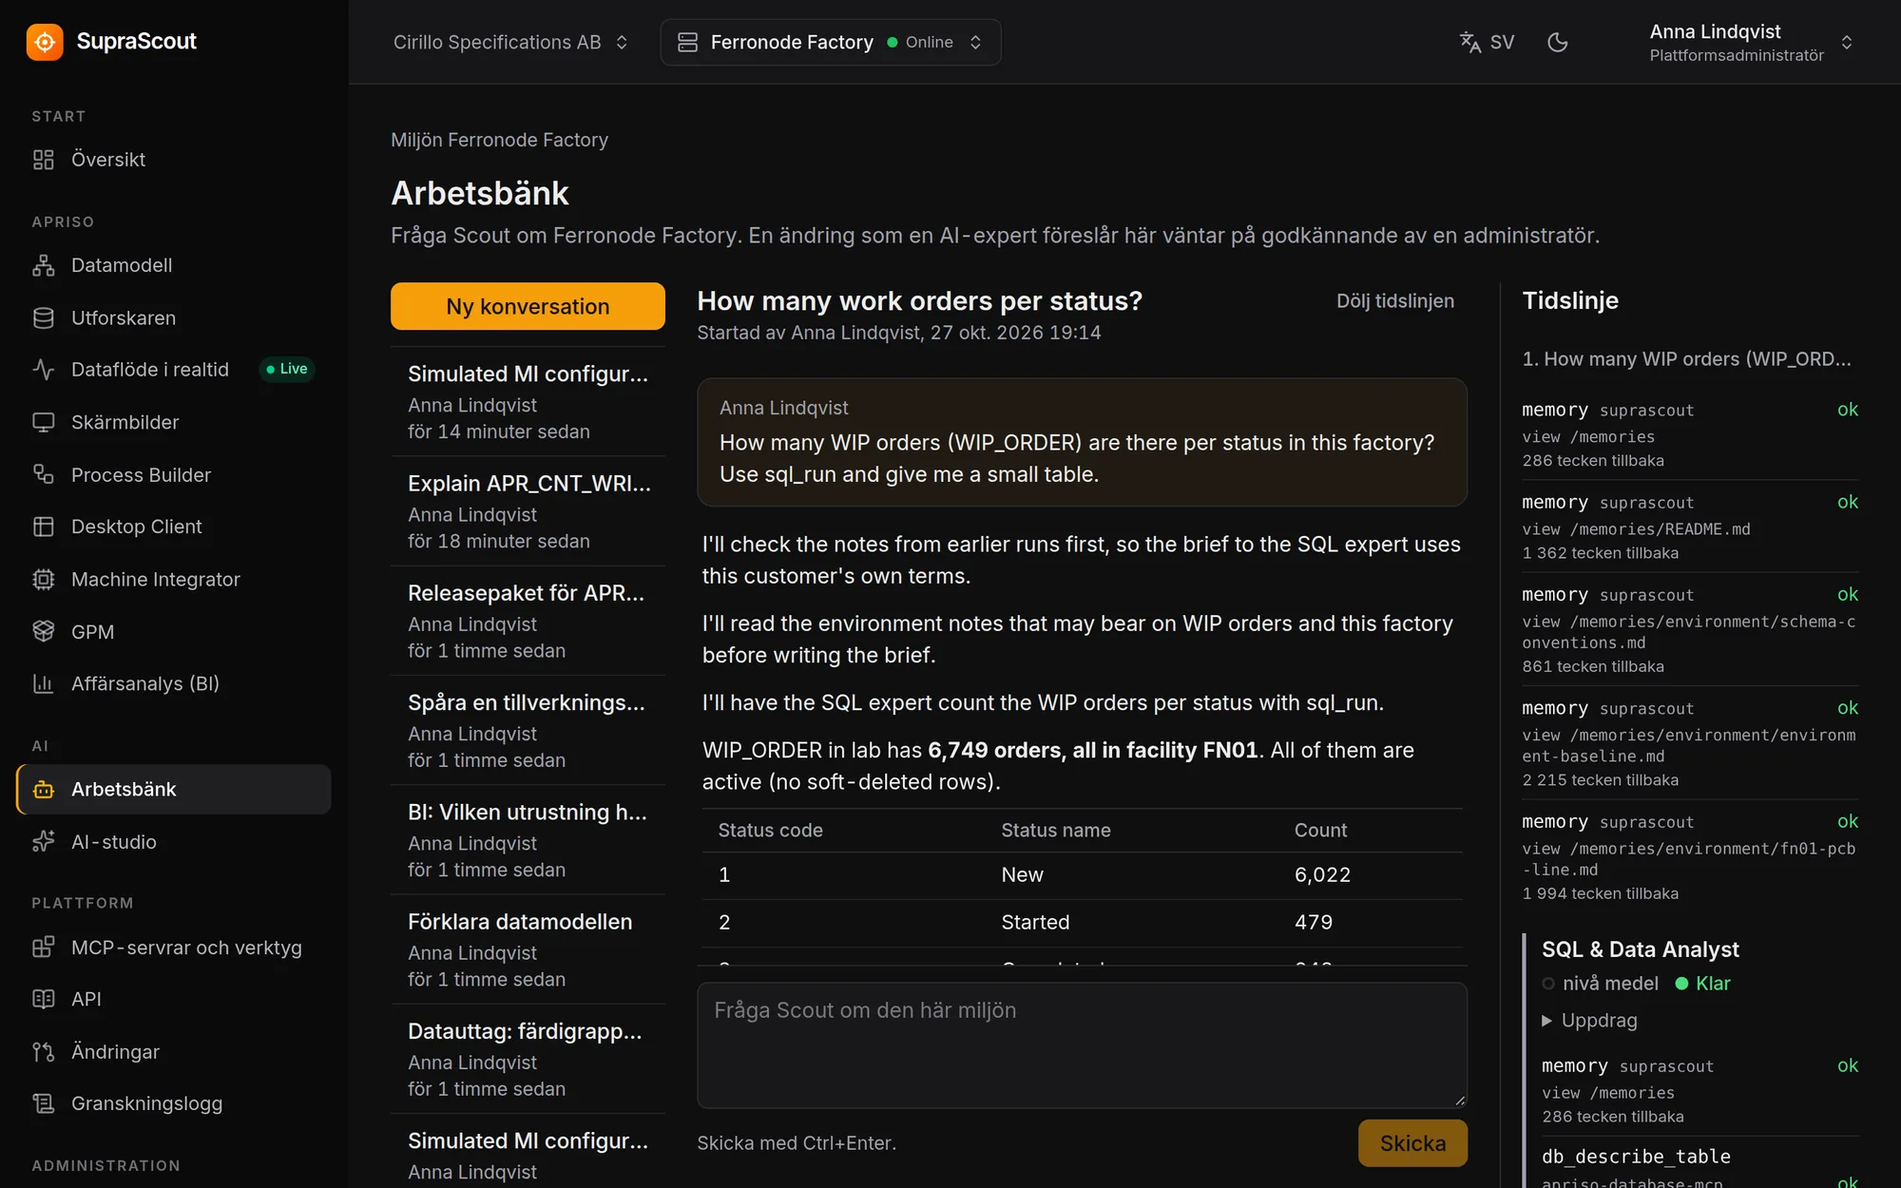
Task: Focus the Fråga Scout message input field
Action: 1082,1044
